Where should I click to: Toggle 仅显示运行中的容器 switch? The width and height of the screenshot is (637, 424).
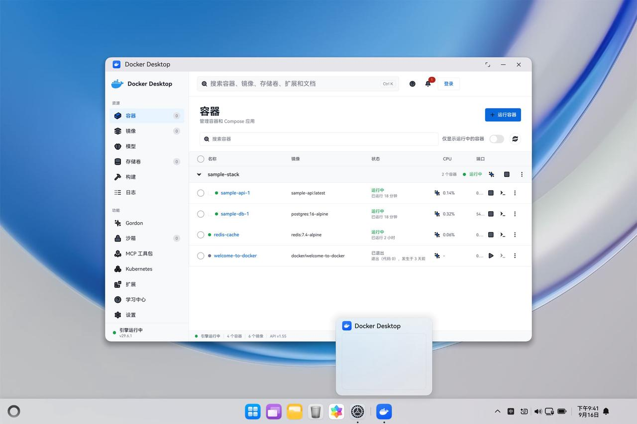tap(497, 139)
